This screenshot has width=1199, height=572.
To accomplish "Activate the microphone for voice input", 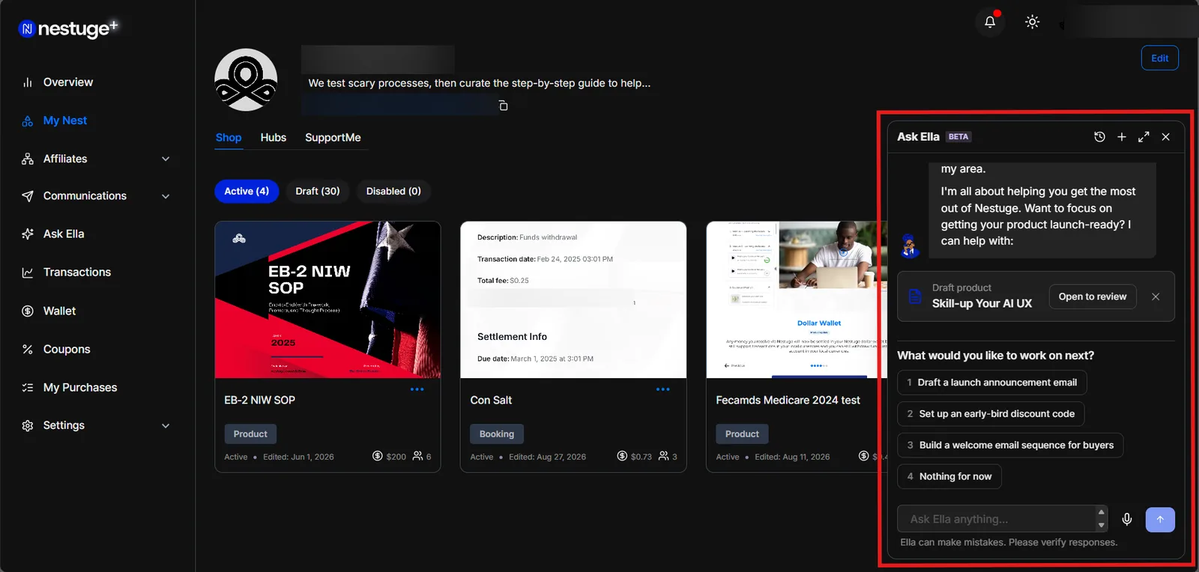I will point(1126,519).
